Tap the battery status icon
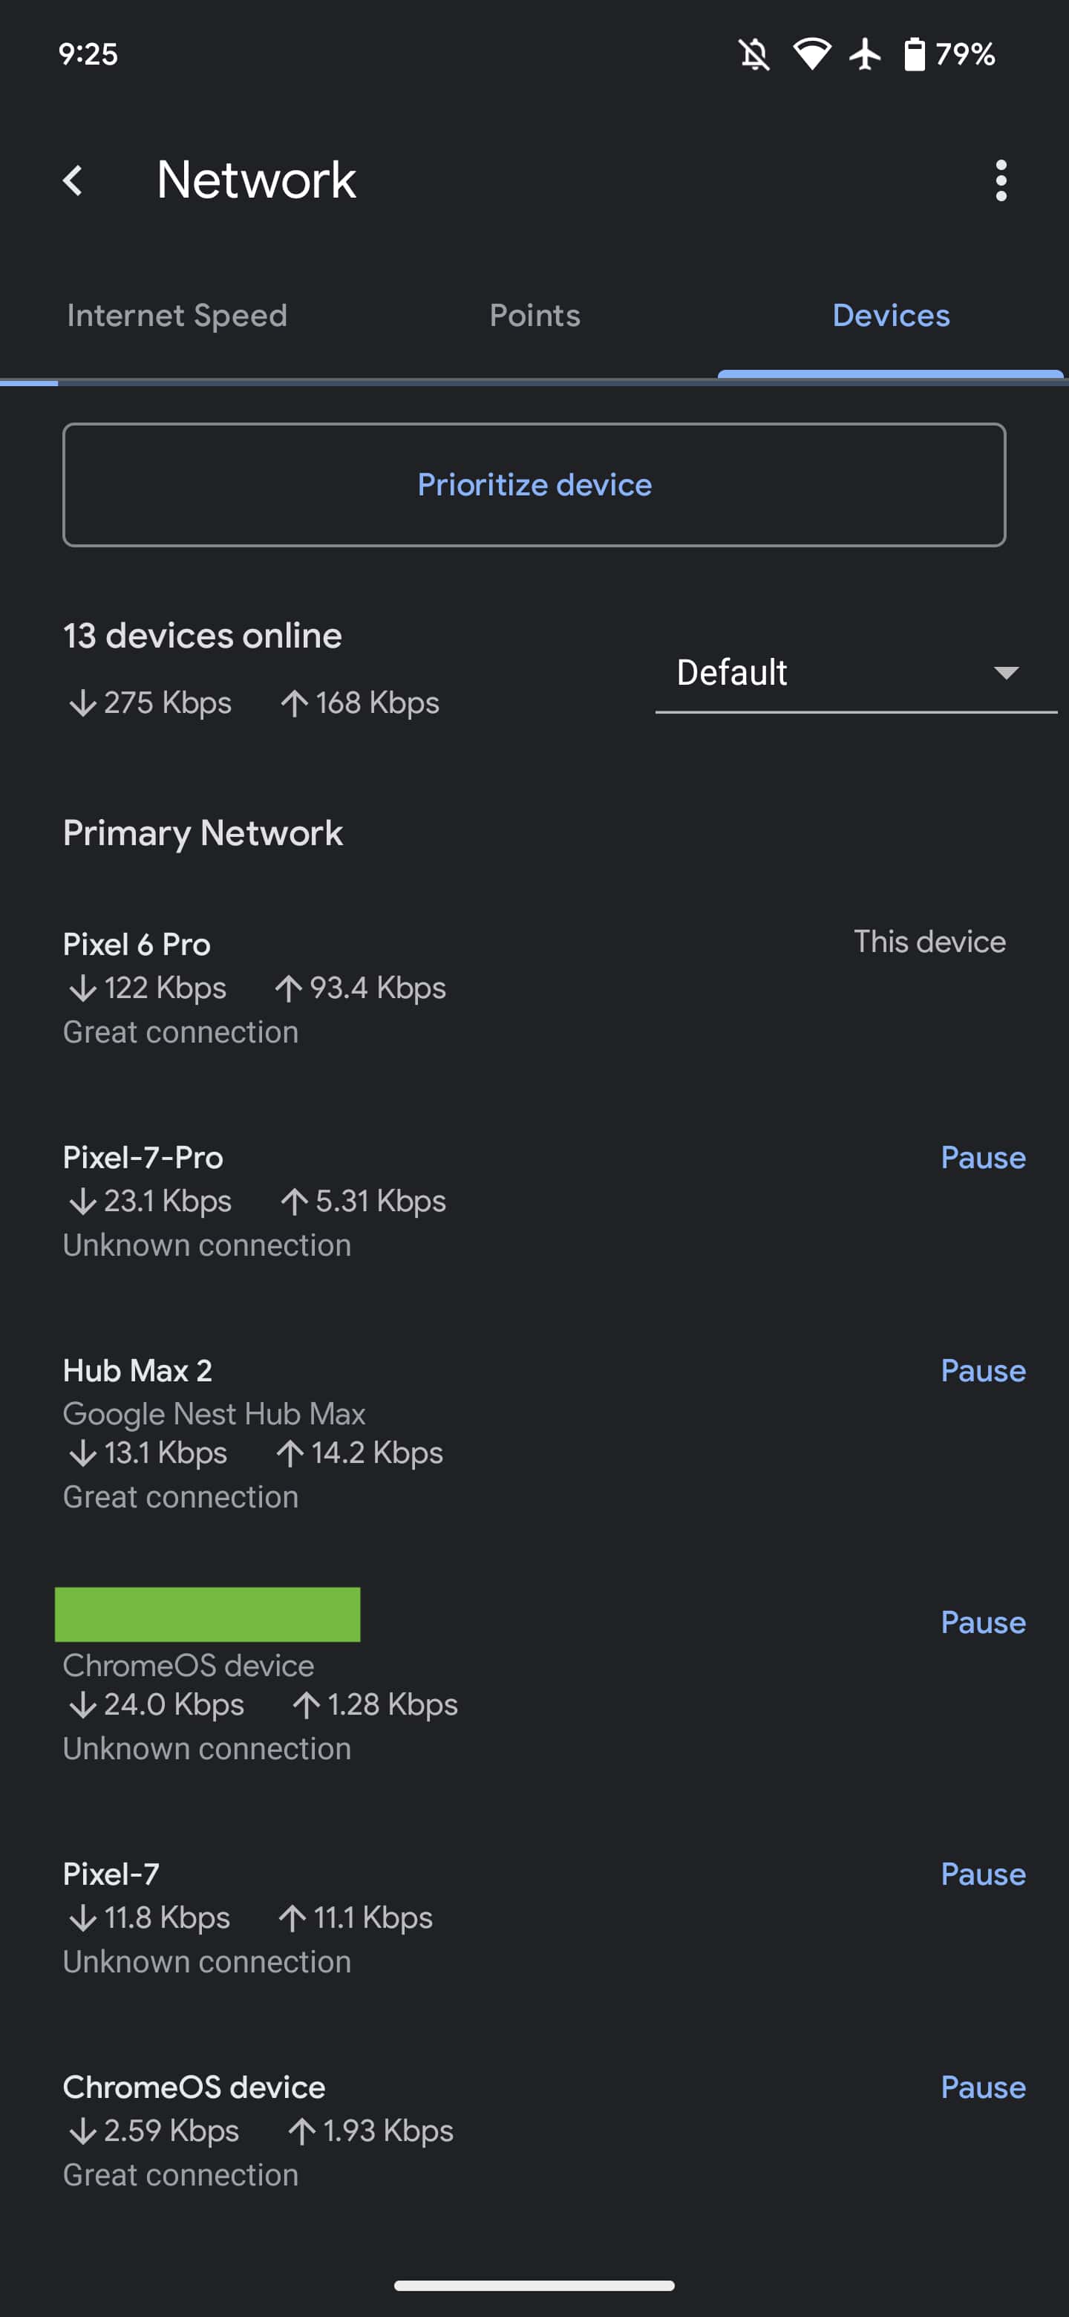The image size is (1069, 2317). point(915,54)
